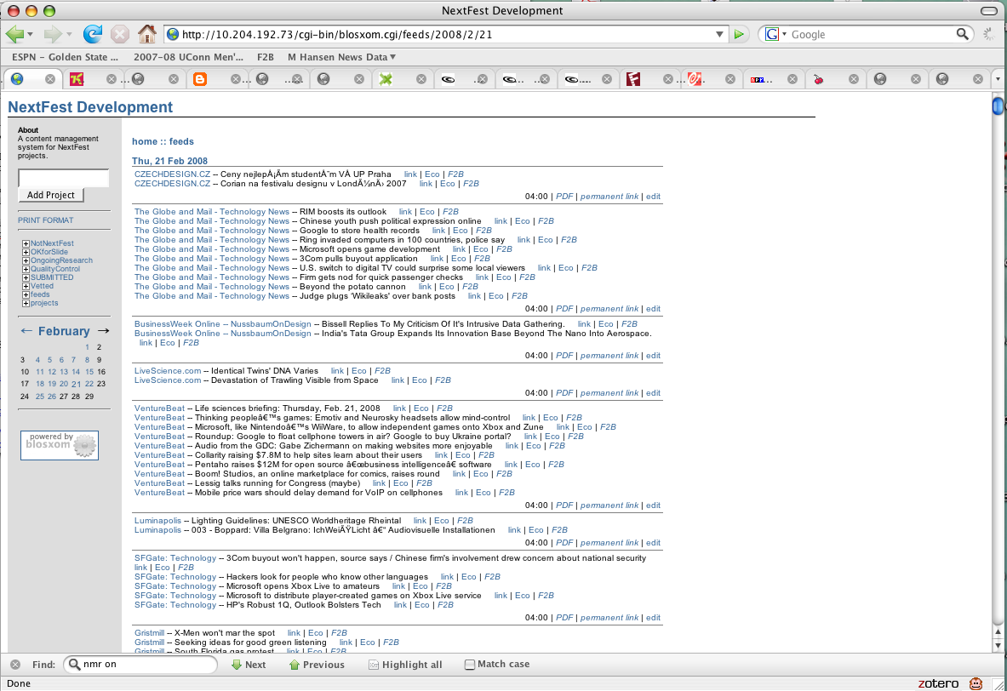The height and width of the screenshot is (691, 1007).
Task: Expand the NotNextFest tree node
Action: [26, 244]
